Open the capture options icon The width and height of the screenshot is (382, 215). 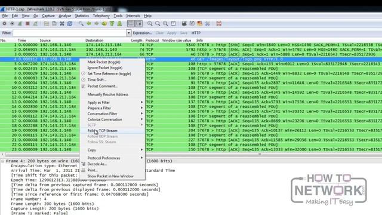12,24
